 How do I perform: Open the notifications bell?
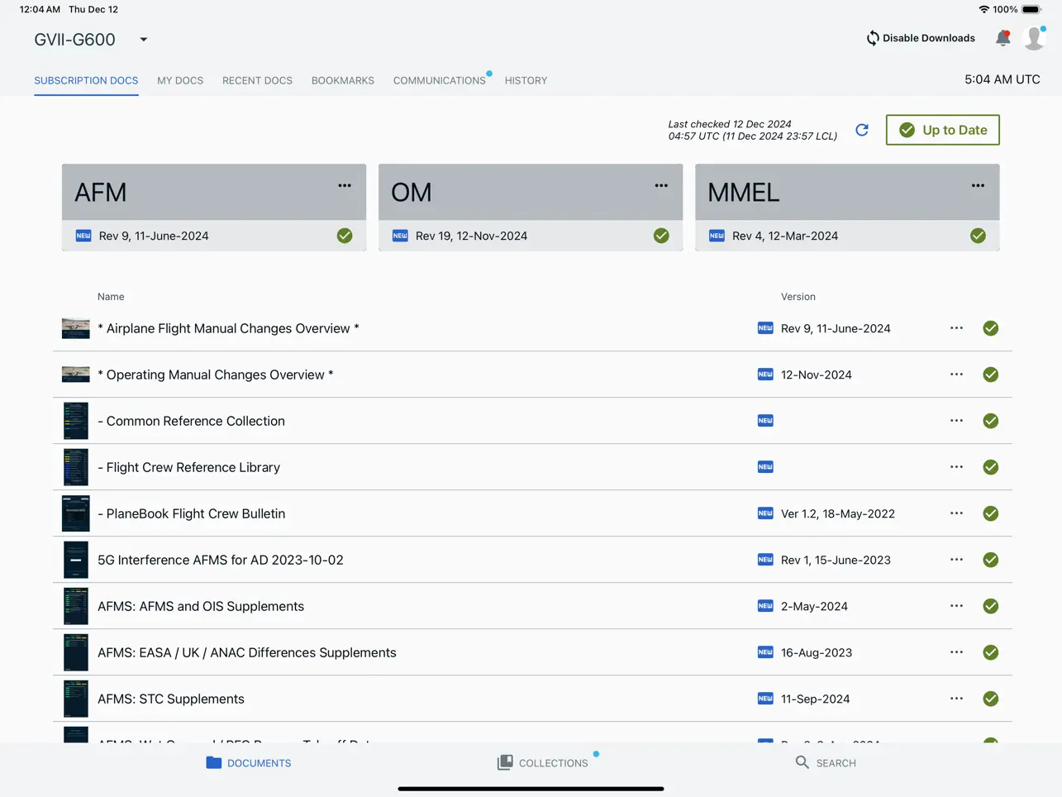(x=1002, y=38)
